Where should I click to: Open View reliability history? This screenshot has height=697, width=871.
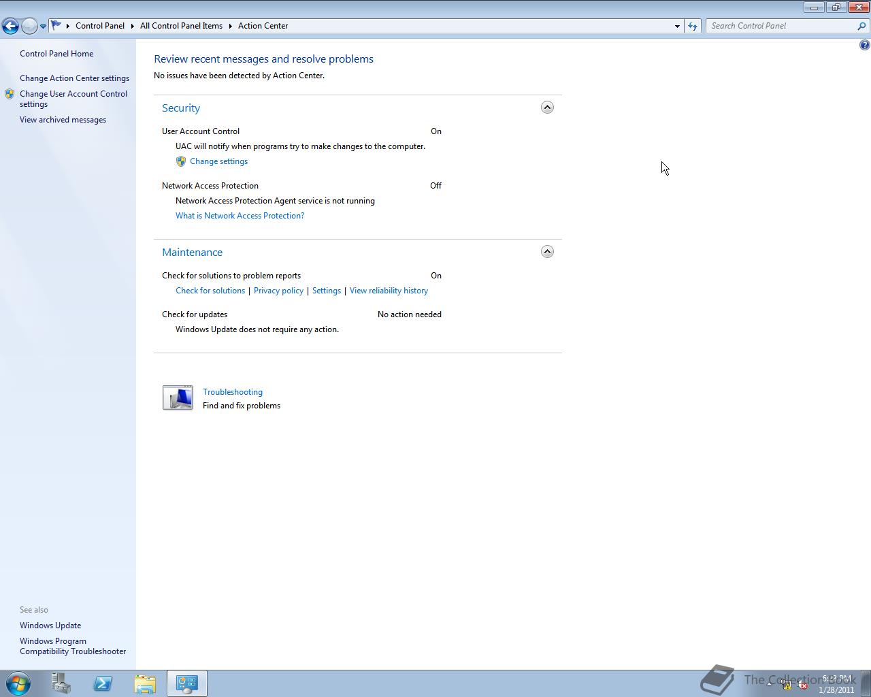coord(389,291)
